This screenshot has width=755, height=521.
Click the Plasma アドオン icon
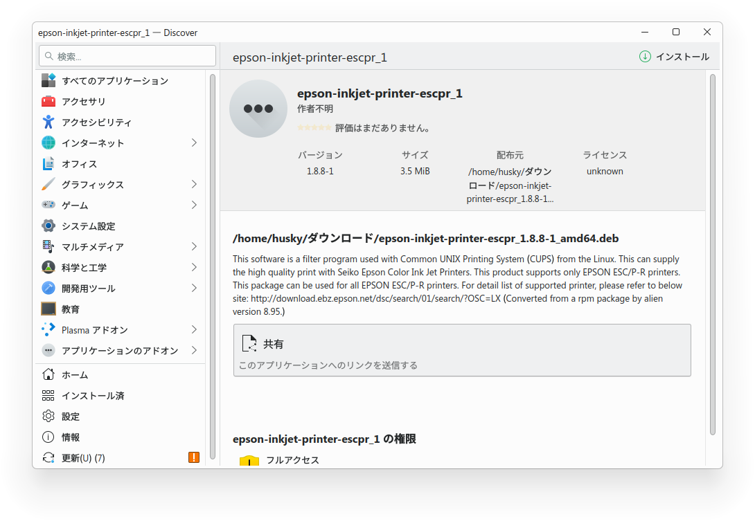[48, 329]
